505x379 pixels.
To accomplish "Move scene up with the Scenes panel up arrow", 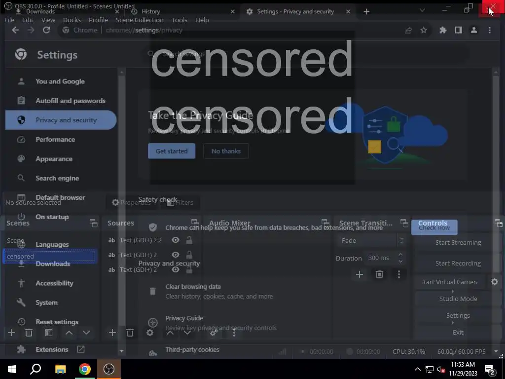I will click(69, 333).
